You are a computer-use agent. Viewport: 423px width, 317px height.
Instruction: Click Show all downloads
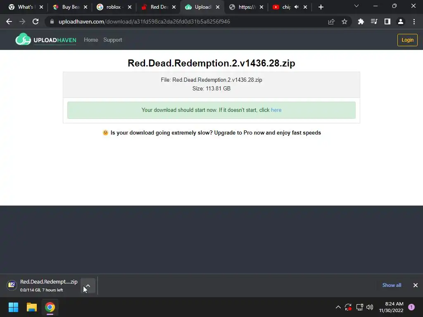pyautogui.click(x=392, y=285)
